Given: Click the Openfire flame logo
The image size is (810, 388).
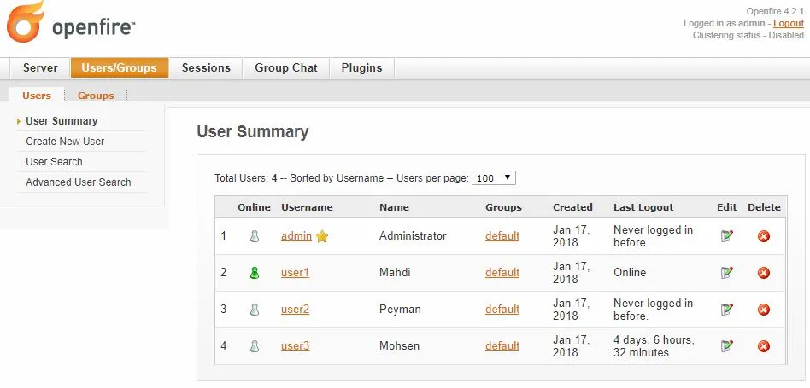Looking at the screenshot, I should [x=25, y=24].
